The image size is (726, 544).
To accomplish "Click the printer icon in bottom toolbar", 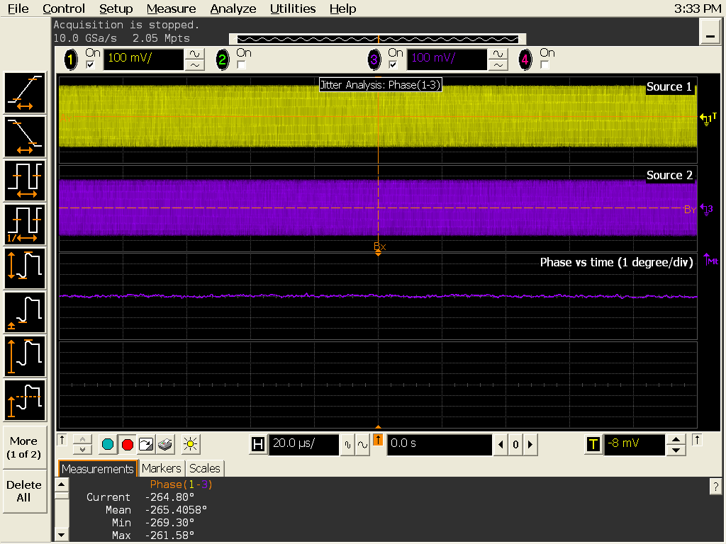I will [x=165, y=445].
